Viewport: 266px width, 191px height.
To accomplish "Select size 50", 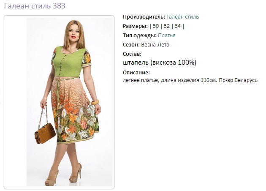I will coord(156,26).
